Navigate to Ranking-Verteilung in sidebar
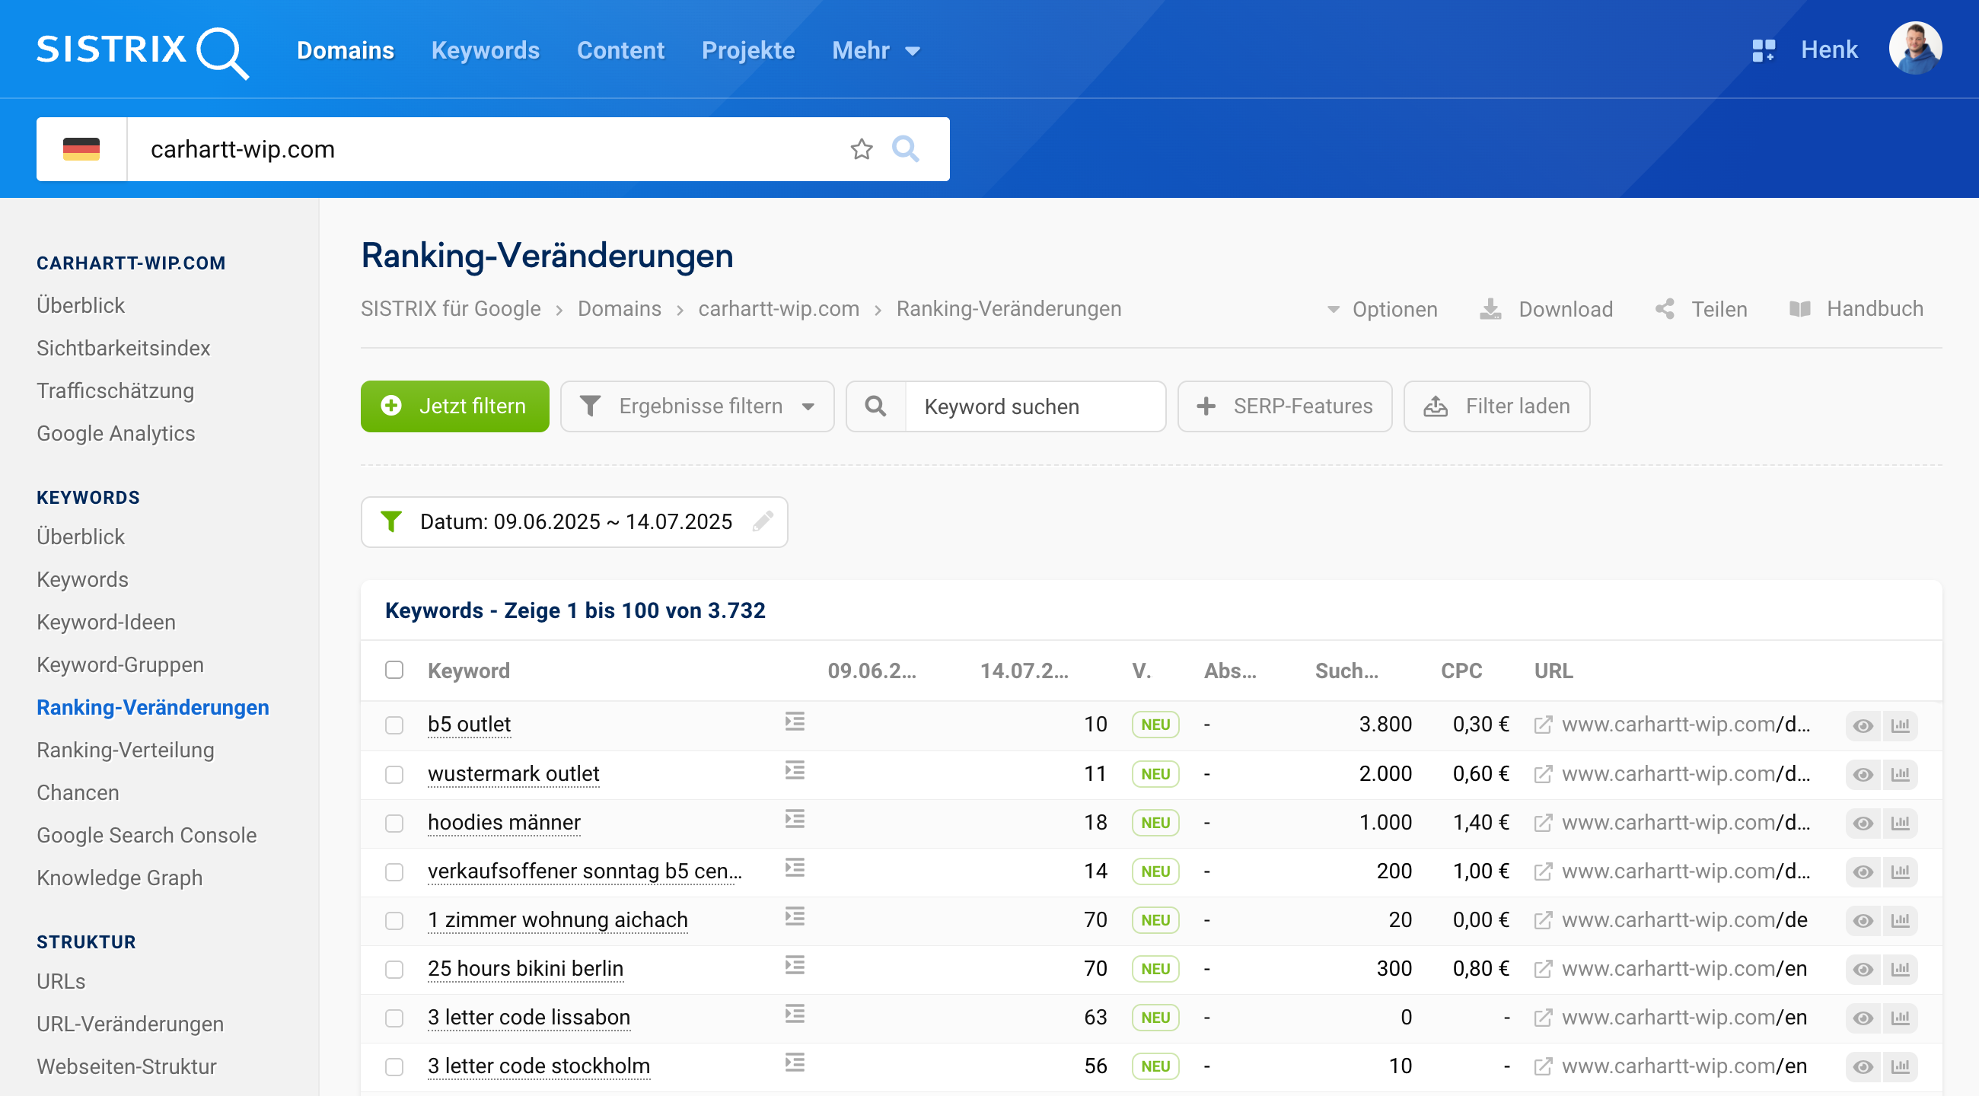The image size is (1979, 1096). click(x=126, y=750)
